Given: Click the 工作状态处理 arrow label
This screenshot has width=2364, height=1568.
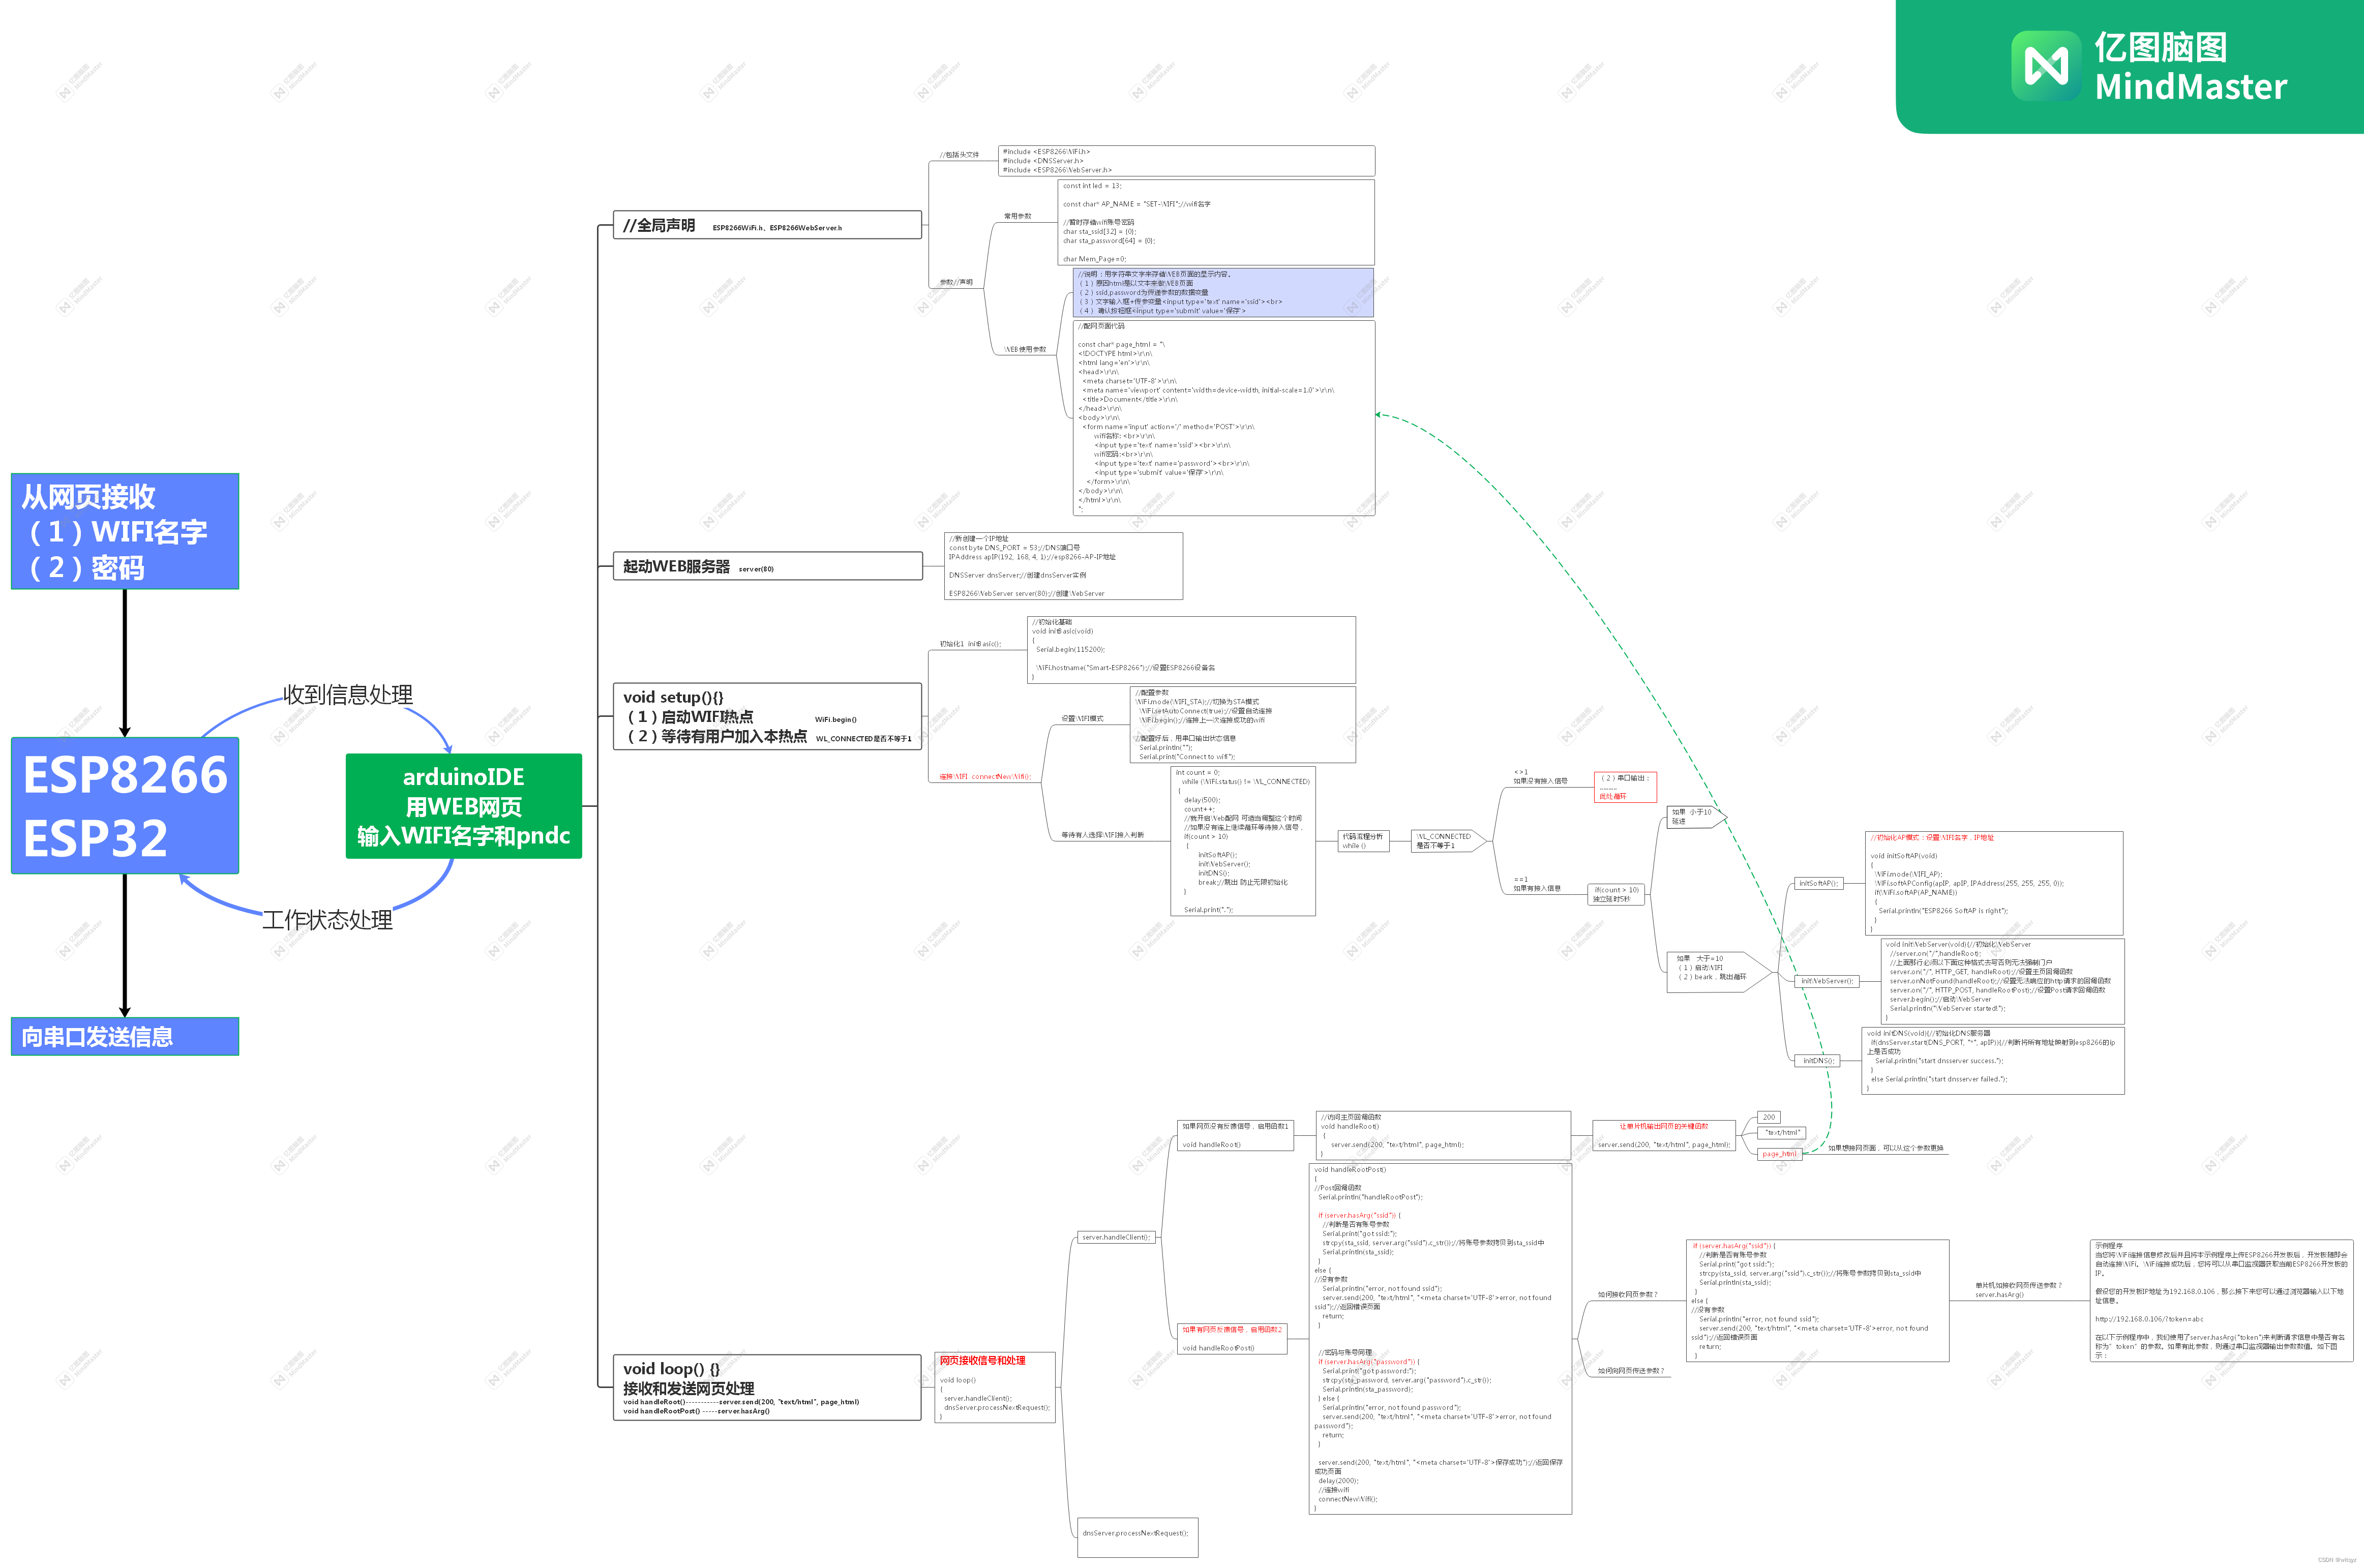Looking at the screenshot, I should (327, 920).
